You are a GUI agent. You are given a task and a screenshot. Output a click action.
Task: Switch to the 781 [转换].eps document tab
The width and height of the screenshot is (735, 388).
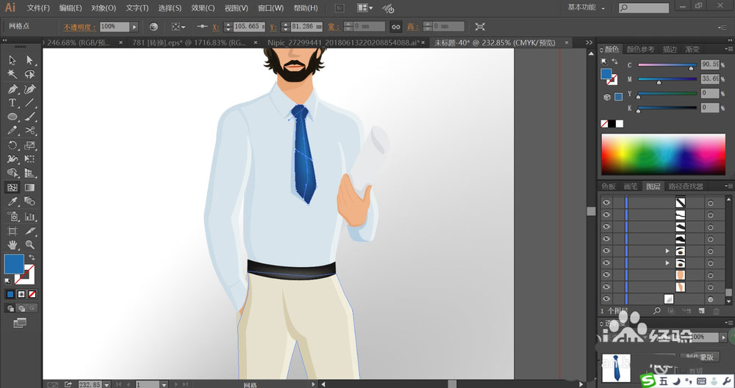click(x=190, y=43)
